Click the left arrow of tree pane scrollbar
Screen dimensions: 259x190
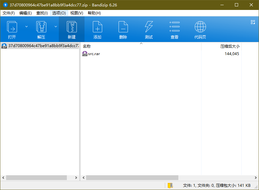click(x=3, y=178)
